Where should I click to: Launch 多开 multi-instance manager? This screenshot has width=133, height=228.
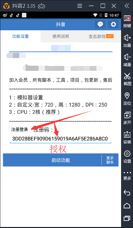click(x=127, y=118)
